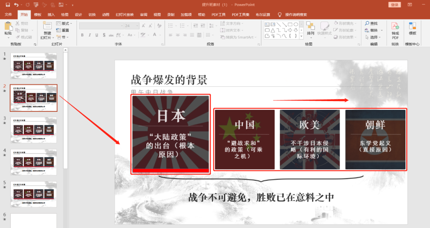Viewport: 430px width, 228px height.
Task: Toggle Underline formatting
Action: pyautogui.click(x=97, y=35)
